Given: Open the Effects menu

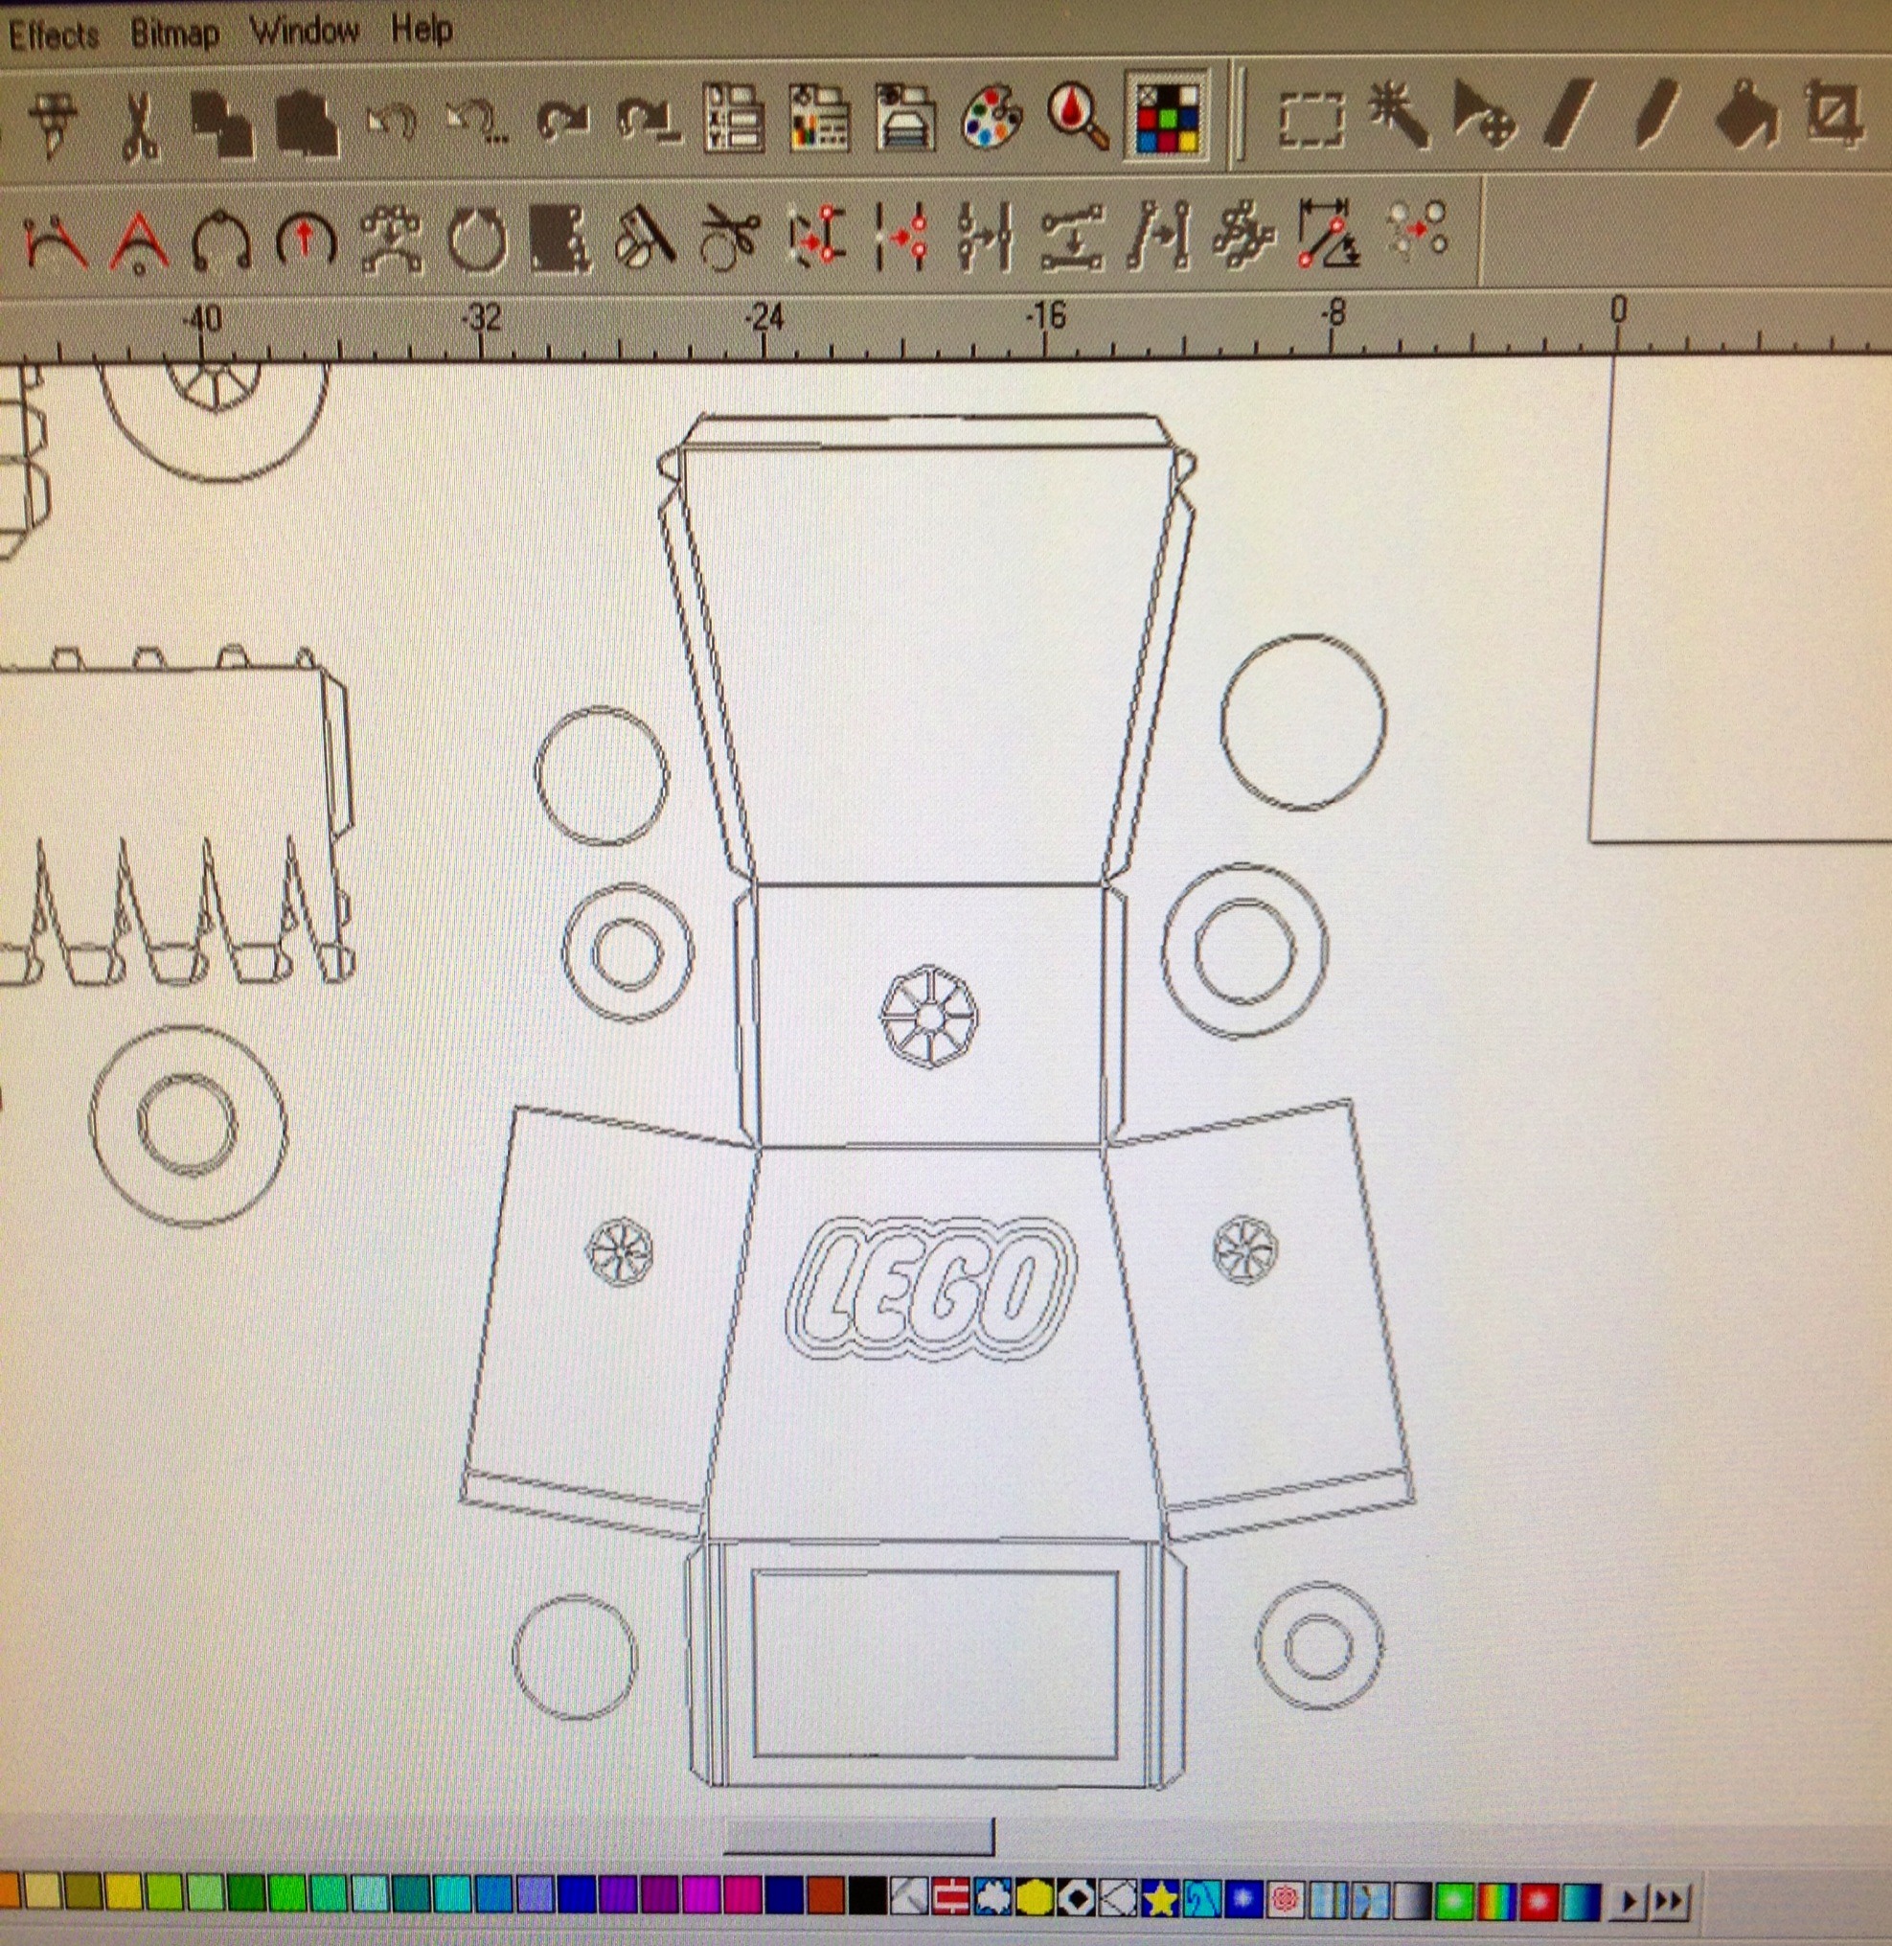Looking at the screenshot, I should [x=55, y=35].
